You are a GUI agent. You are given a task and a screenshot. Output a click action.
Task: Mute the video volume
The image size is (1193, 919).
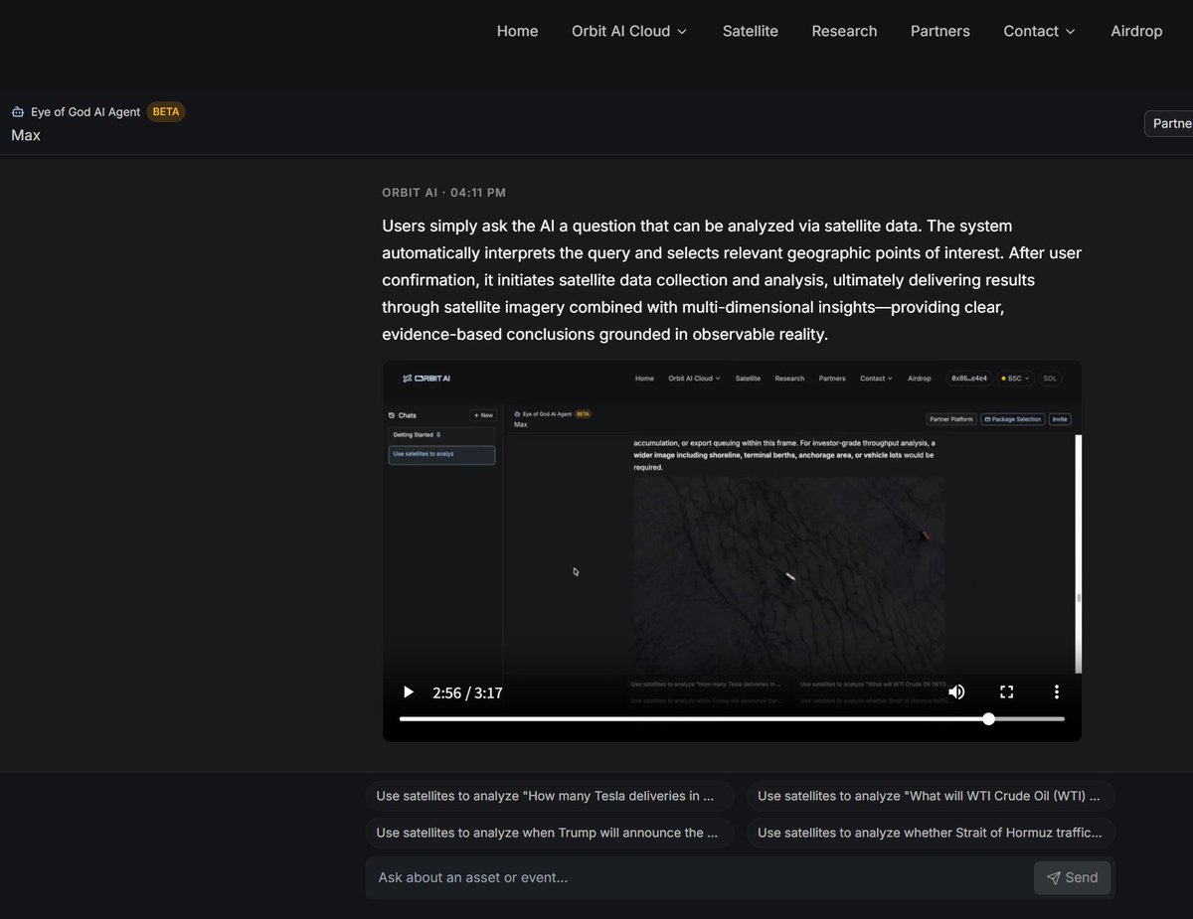[x=956, y=692]
